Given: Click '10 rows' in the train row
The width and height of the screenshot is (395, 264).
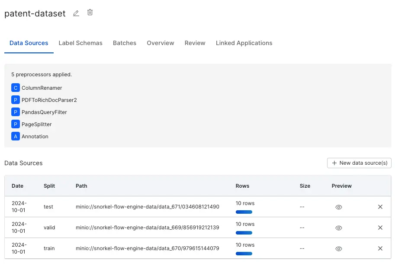Looking at the screenshot, I should (x=245, y=245).
